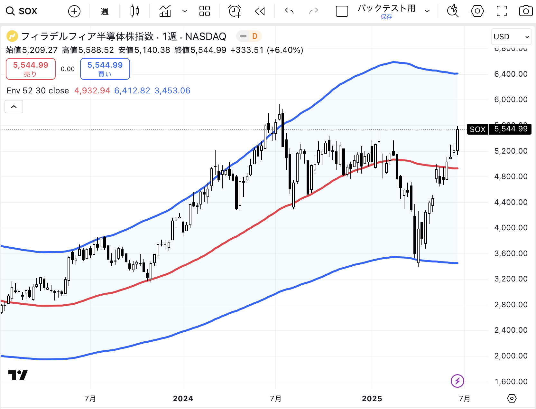Click the 0.00 spread value
Image resolution: width=536 pixels, height=409 pixels.
pos(68,69)
